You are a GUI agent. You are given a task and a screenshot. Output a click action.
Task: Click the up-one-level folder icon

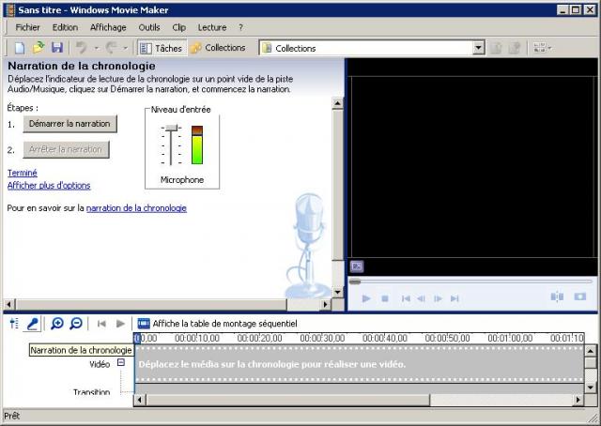(x=496, y=48)
